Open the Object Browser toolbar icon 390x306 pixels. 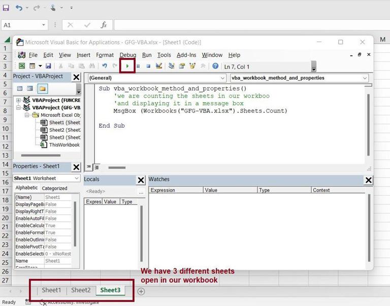click(x=192, y=66)
